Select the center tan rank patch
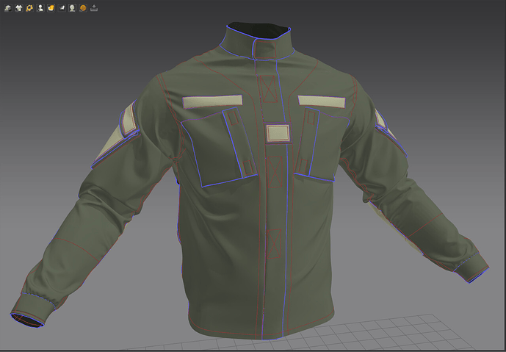The width and height of the screenshot is (506, 352). (x=278, y=133)
